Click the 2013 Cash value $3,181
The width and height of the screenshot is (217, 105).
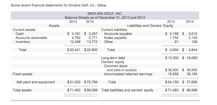74,34
